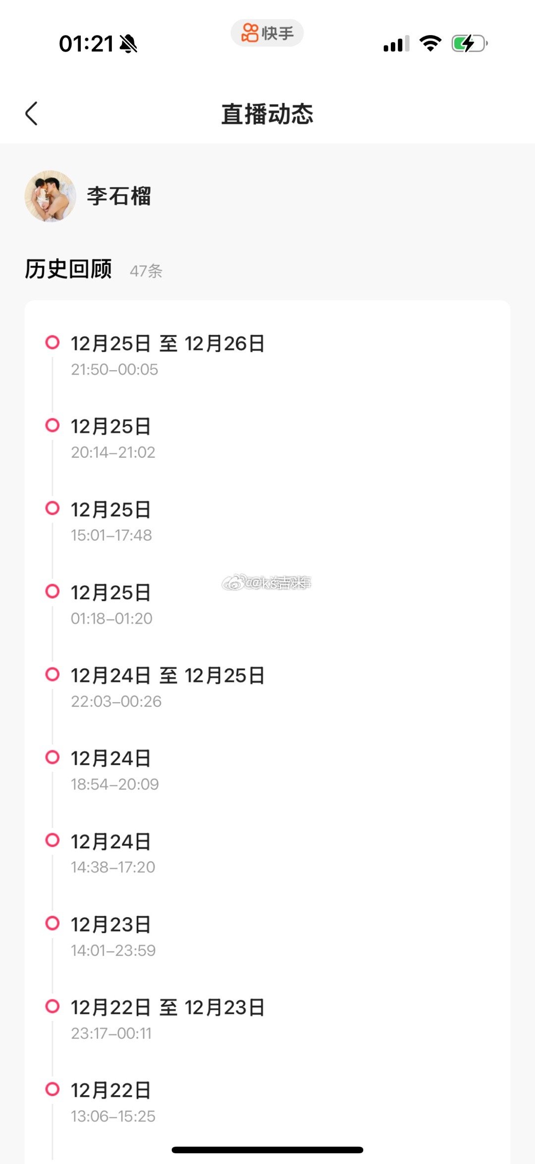Open 12月22日 至 12月23日 23:17–00:11 entry

coord(267,1020)
